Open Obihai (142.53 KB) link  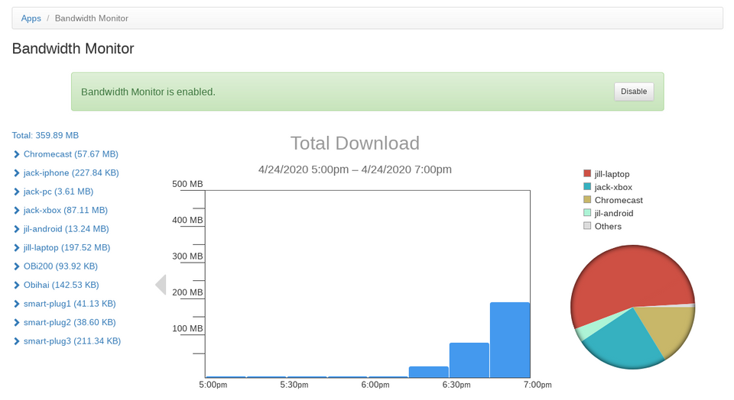(61, 285)
